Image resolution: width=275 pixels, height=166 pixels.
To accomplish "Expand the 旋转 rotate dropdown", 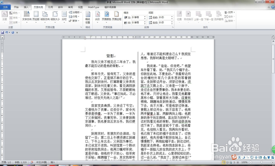I will pyautogui.click(x=230, y=21).
